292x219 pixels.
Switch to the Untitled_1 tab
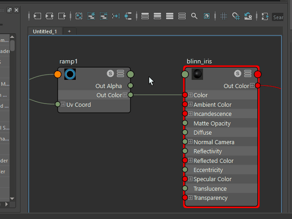(x=45, y=31)
